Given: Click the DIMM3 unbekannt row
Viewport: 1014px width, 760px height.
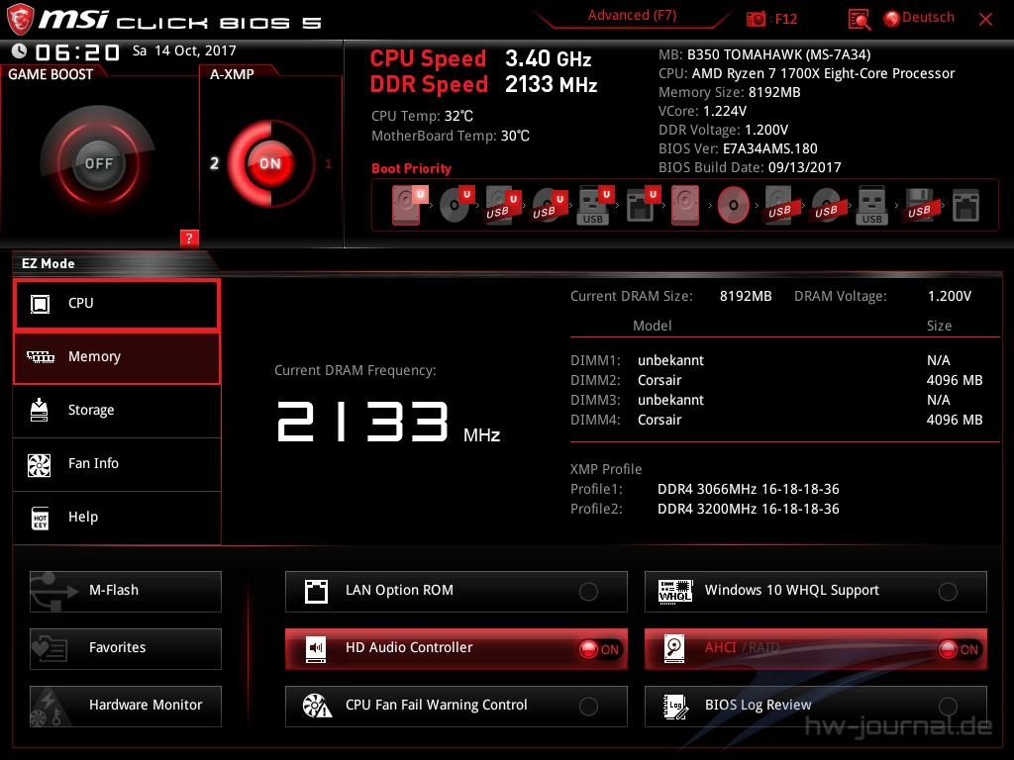Looking at the screenshot, I should [760, 400].
